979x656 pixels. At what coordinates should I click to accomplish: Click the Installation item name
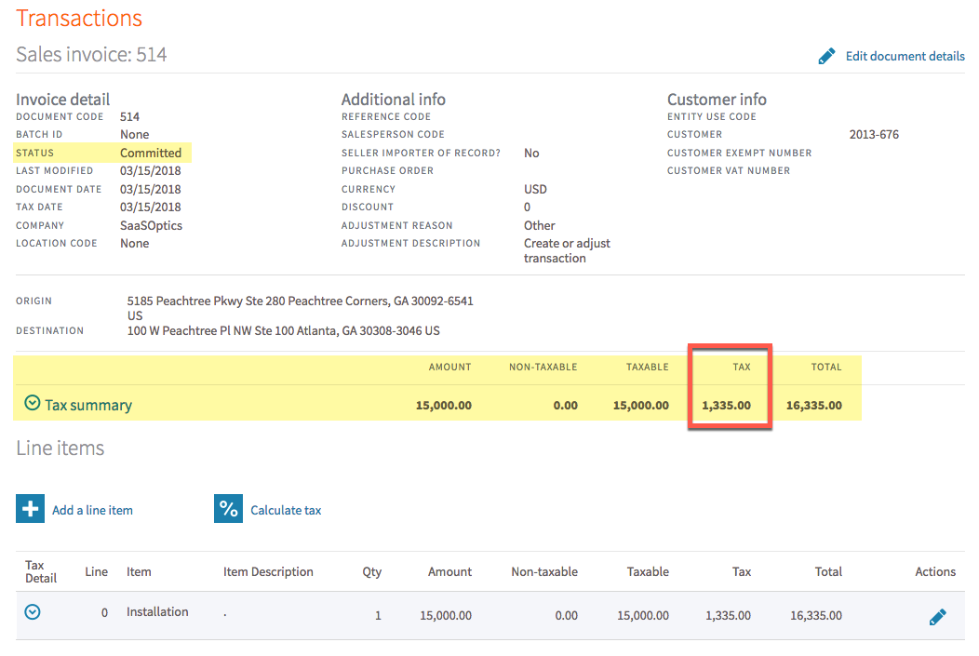[x=157, y=611]
